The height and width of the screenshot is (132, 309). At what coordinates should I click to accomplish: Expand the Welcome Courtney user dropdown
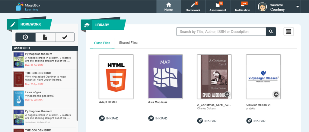pos(298,7)
